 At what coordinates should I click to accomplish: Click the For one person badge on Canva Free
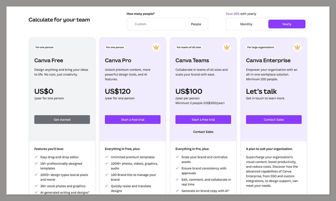click(44, 47)
